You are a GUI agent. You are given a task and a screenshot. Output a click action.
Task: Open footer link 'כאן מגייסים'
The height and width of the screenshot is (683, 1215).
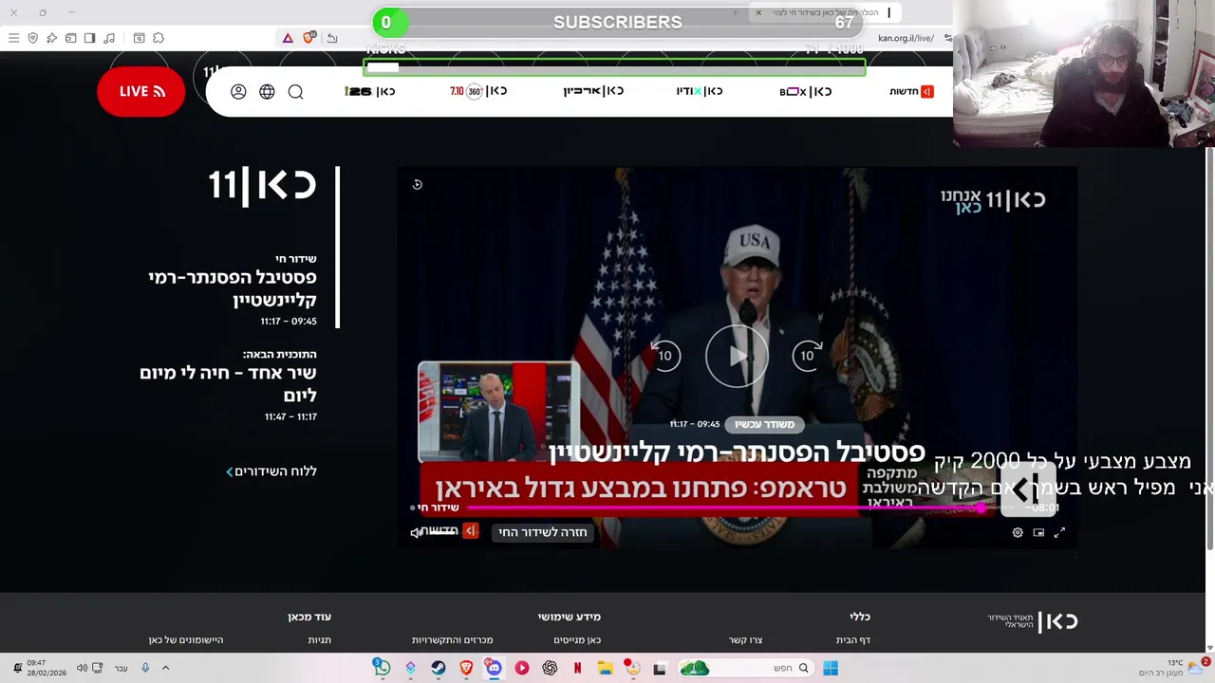(x=577, y=640)
